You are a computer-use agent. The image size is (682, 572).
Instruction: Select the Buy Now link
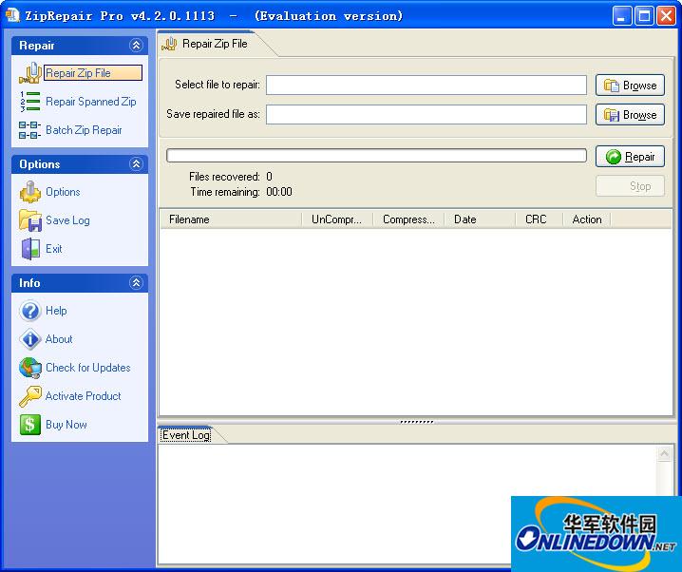[x=66, y=425]
